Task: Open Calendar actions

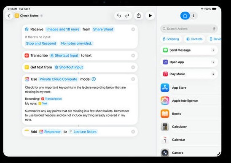Action: tap(191, 140)
